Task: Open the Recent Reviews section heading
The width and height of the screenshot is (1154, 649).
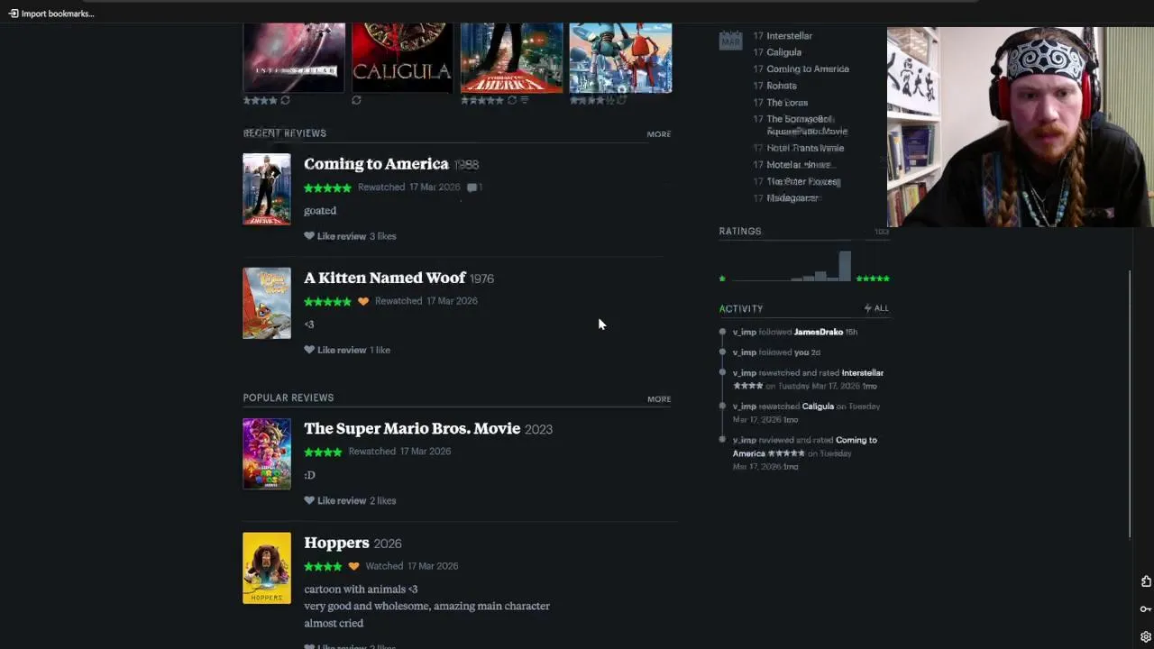Action: [x=284, y=133]
